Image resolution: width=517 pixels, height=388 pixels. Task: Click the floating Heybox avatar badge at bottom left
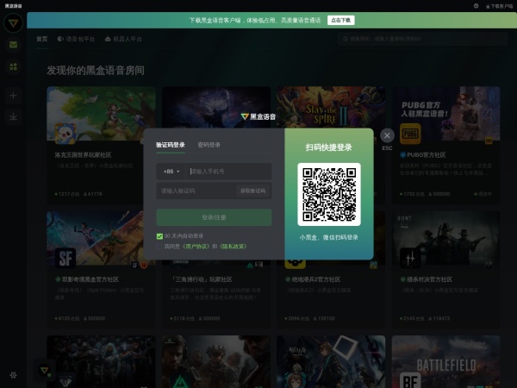click(x=45, y=370)
